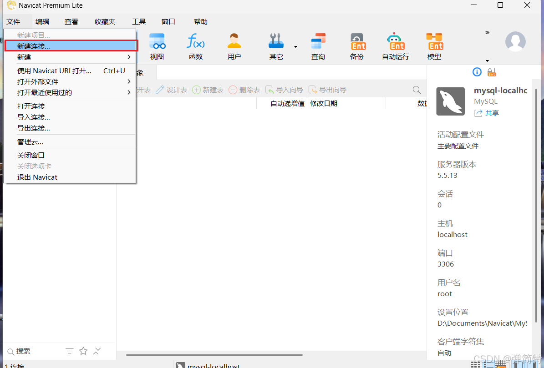Click the horizontal scrollbar under object list
This screenshot has height=368, width=544.
tap(214, 355)
